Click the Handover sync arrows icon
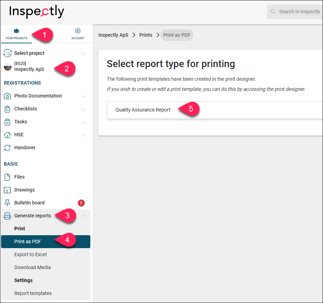The height and width of the screenshot is (303, 323). point(7,148)
